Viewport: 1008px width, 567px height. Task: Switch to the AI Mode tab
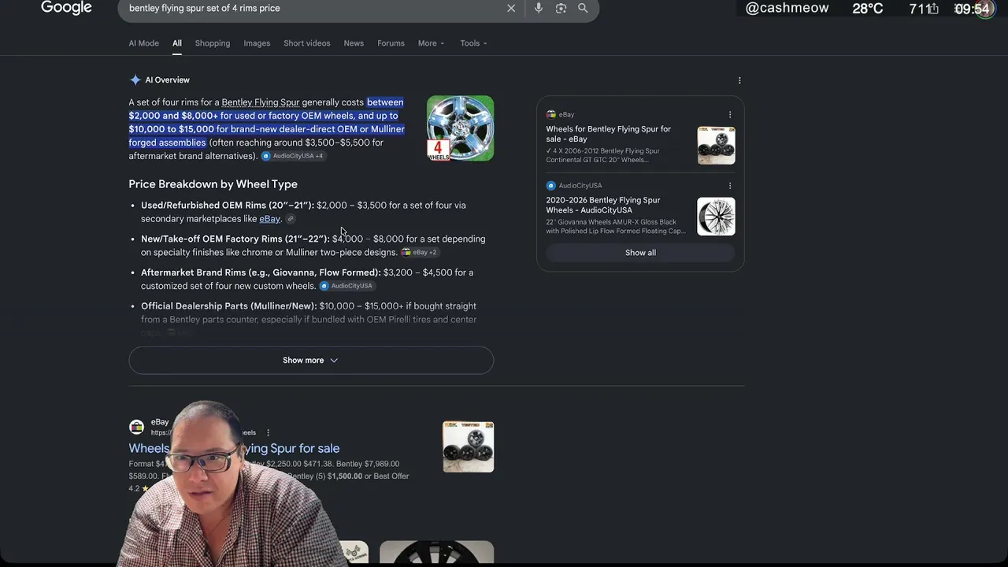[143, 43]
